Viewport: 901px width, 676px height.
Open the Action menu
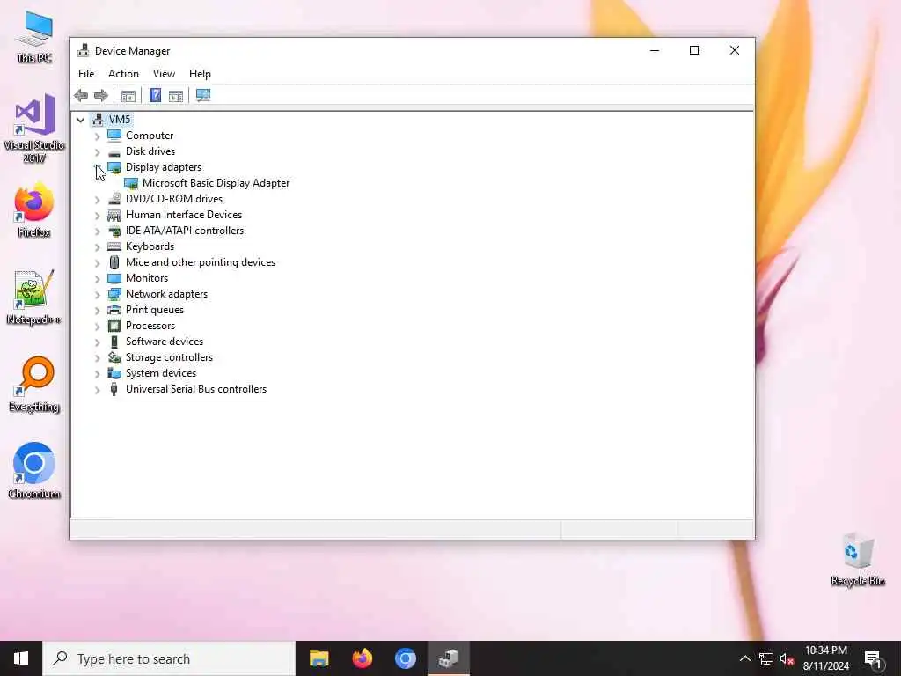pos(123,74)
